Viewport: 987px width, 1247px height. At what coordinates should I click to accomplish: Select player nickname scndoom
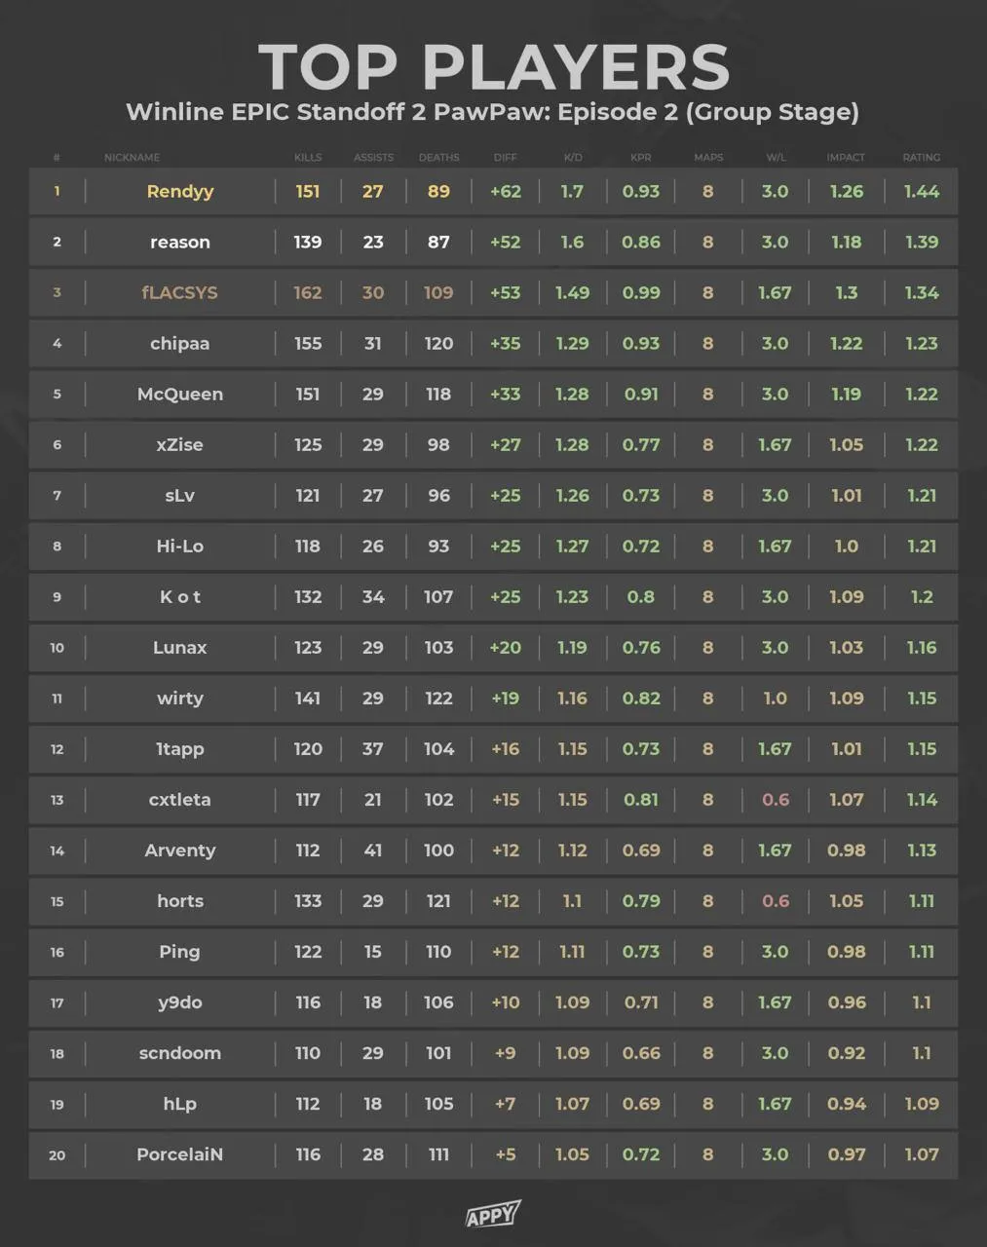point(180,1053)
